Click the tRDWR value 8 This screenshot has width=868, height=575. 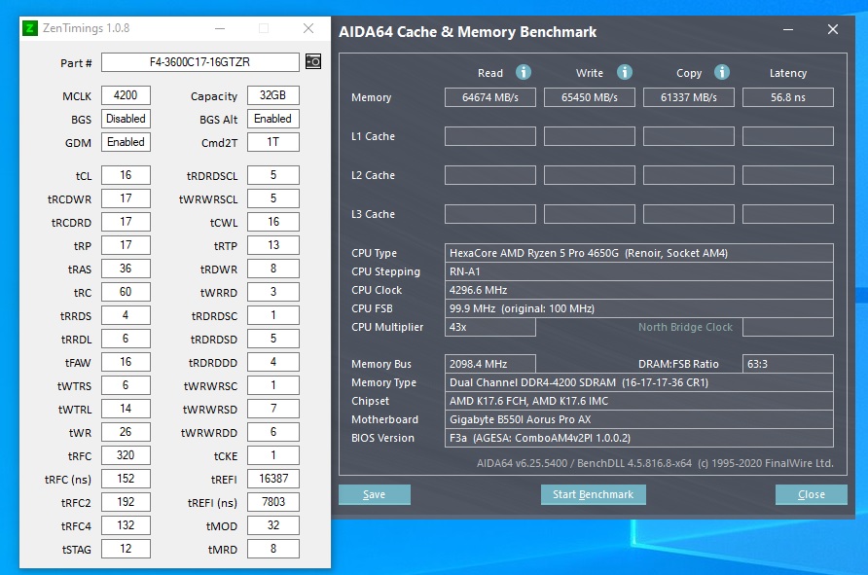(x=272, y=269)
